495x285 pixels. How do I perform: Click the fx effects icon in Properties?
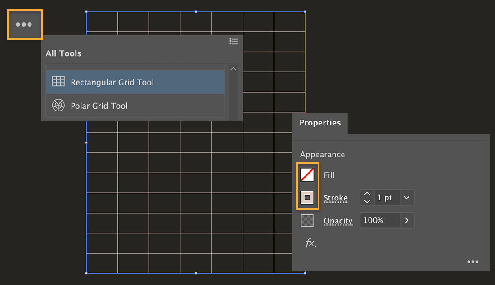tap(311, 243)
